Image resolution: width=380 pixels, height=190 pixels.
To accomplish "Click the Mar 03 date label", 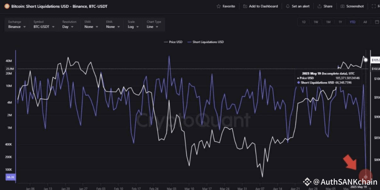I will click(172, 189).
